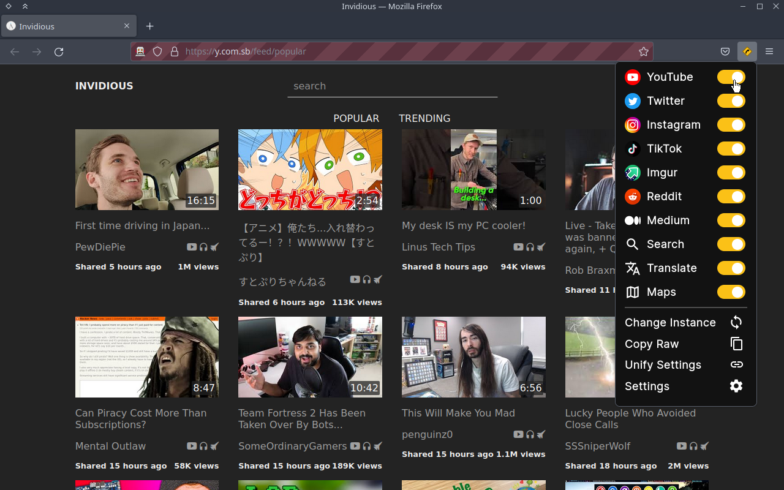Disable Medium redirect switch
This screenshot has width=784, height=490.
(731, 221)
